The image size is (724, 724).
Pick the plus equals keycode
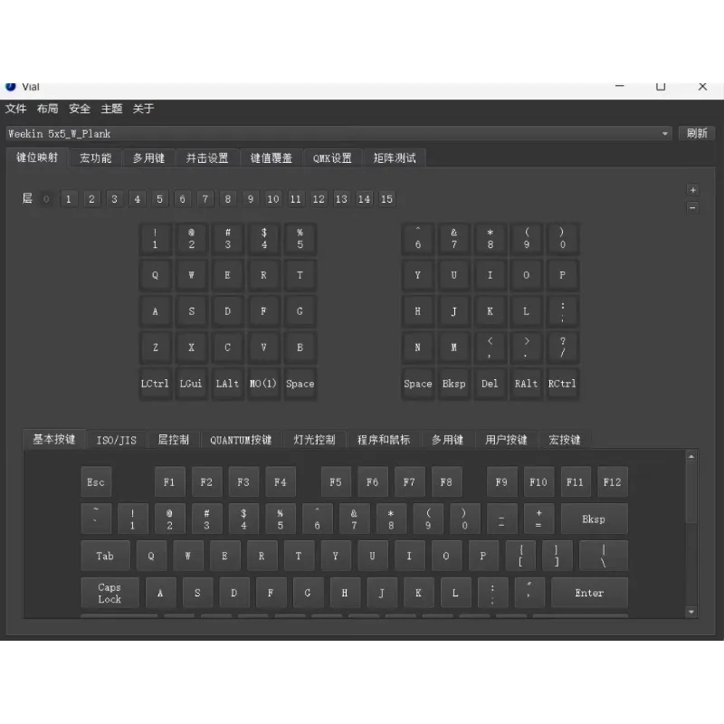[538, 519]
